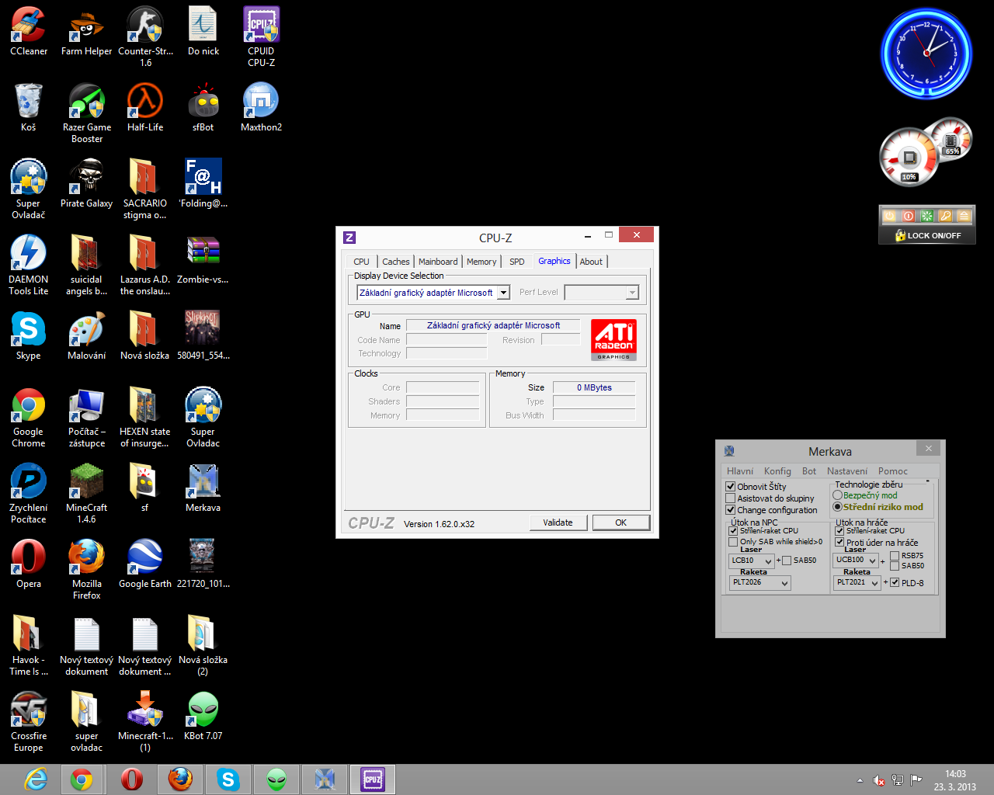The width and height of the screenshot is (994, 795).
Task: Click the key icon in the lock gadget
Action: click(x=945, y=216)
